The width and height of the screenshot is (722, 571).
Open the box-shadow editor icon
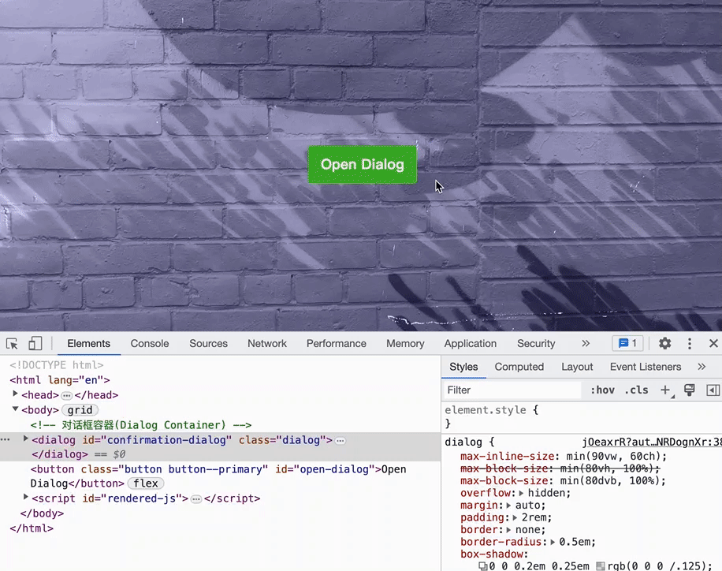coord(482,566)
